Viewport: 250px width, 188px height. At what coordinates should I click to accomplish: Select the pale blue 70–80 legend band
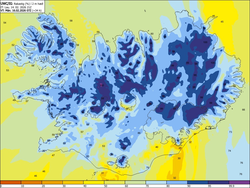pyautogui.click(x=156, y=182)
